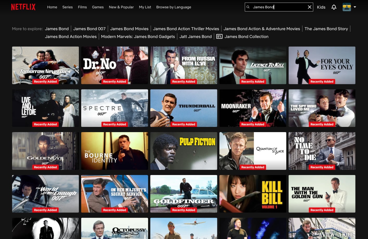Screen dimensions: 368x239
Task: Click the collection icon beside James Bond Collection
Action: (x=219, y=36)
